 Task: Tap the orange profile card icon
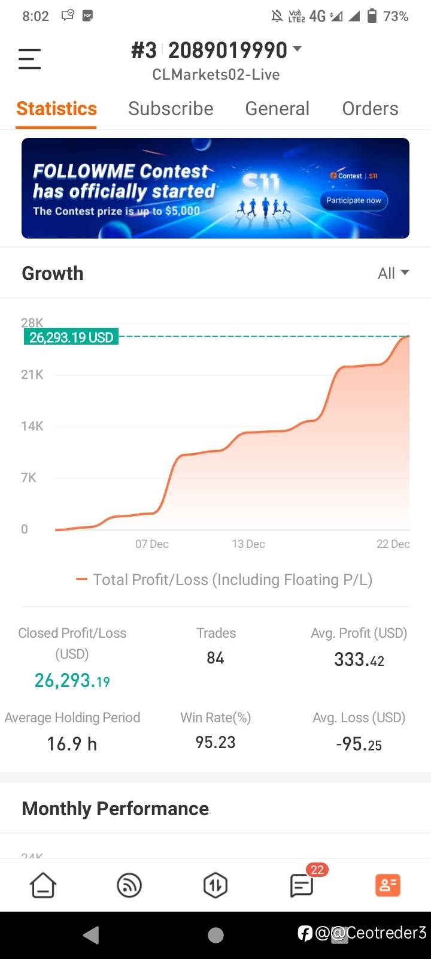pos(387,885)
